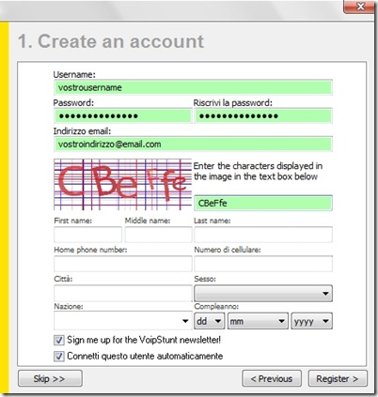This screenshot has width=378, height=397.
Task: Click the Middle name field
Action: click(x=158, y=235)
